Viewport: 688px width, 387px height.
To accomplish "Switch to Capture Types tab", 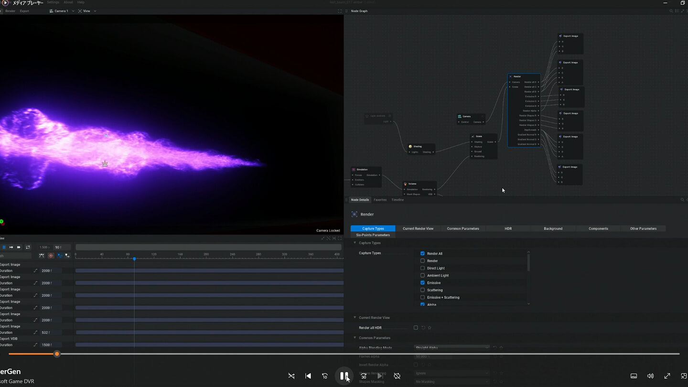I will pos(373,228).
